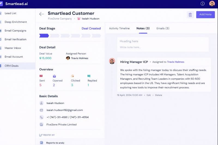Click the Clicked count 3
The image size is (218, 145).
72,85
